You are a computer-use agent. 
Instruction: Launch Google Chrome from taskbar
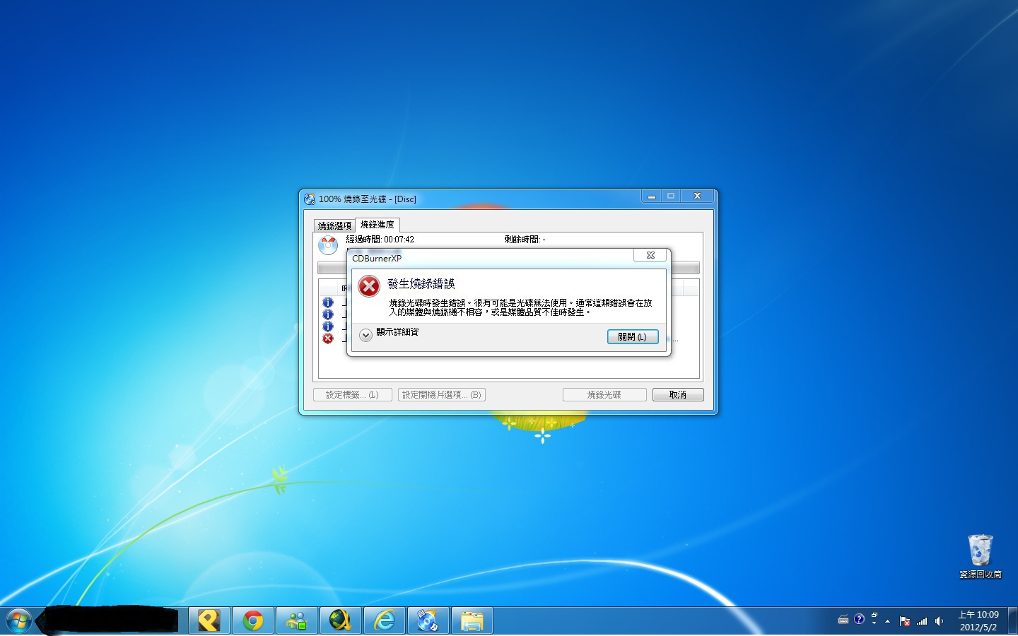coord(252,621)
